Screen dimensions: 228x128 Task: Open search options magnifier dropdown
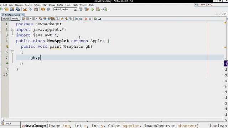(x=197, y=5)
